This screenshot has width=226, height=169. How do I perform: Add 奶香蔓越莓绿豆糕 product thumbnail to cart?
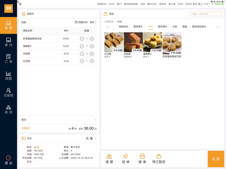(x=172, y=43)
